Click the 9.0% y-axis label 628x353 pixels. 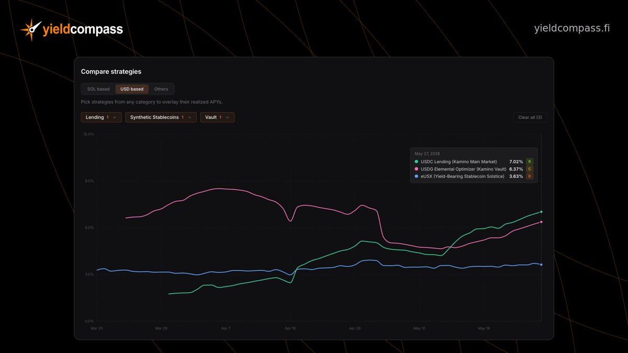(89, 181)
